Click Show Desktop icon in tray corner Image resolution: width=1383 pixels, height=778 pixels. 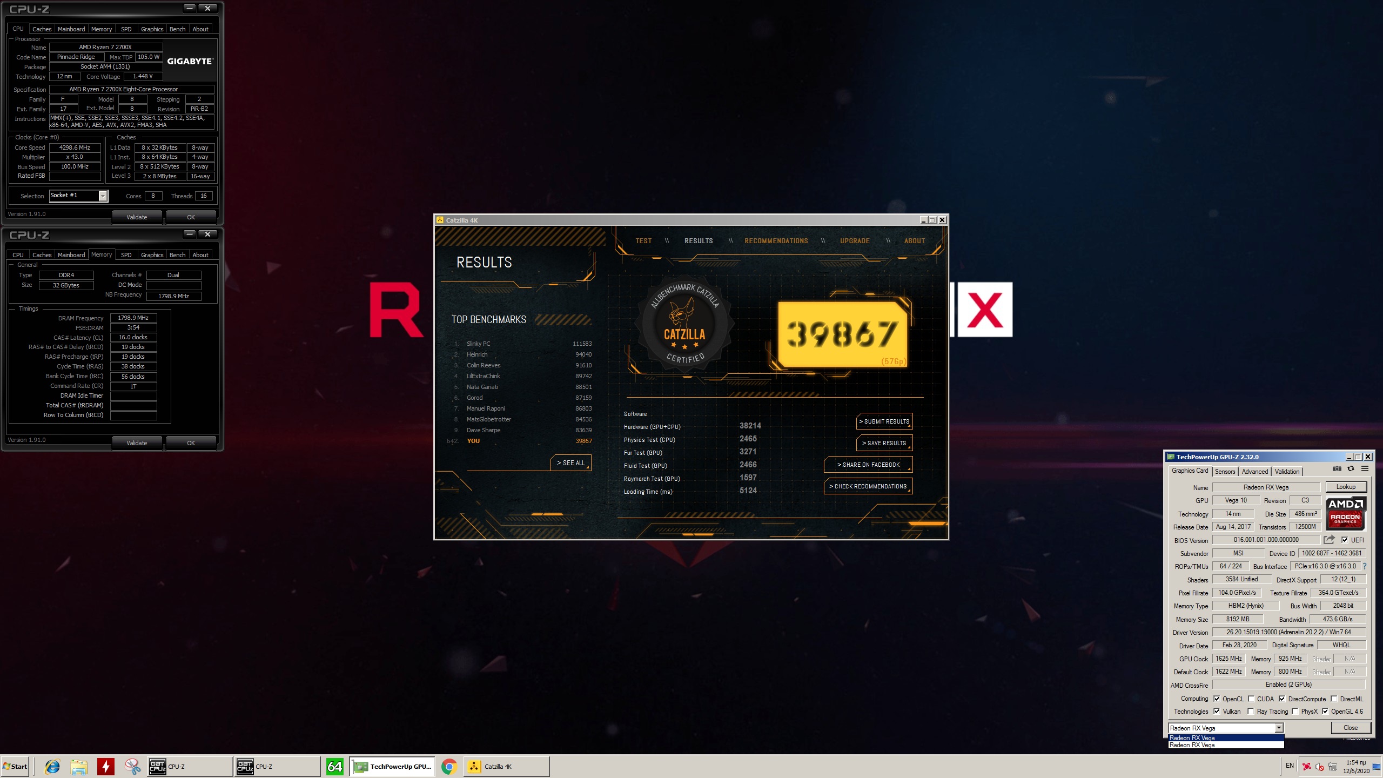pos(1376,767)
